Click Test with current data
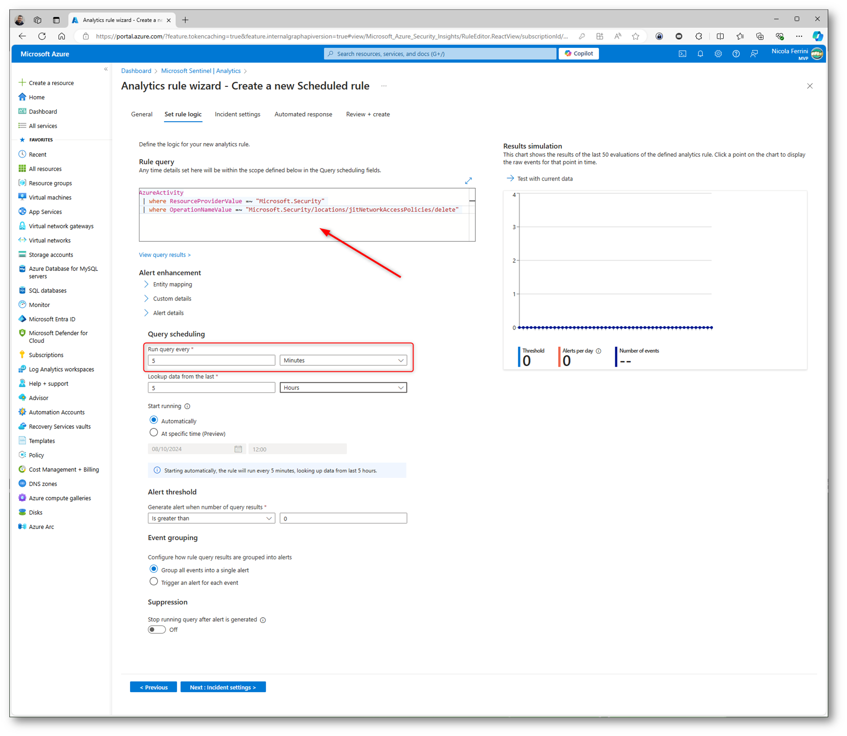The image size is (847, 736). click(540, 178)
